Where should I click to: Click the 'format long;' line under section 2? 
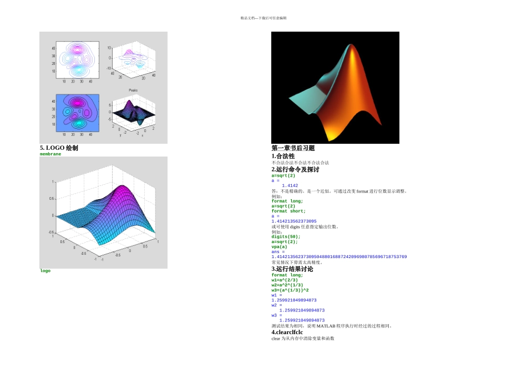287,201
